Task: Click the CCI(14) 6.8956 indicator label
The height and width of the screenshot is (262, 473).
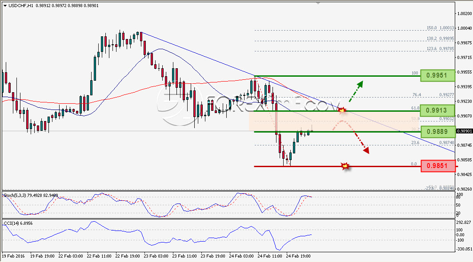Action: 18,223
